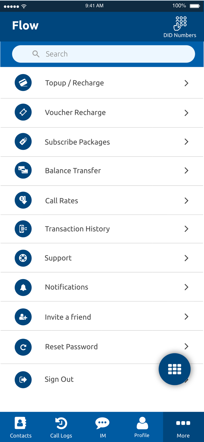Image resolution: width=204 pixels, height=442 pixels.
Task: Switch to the Contacts tab
Action: pos(20,426)
